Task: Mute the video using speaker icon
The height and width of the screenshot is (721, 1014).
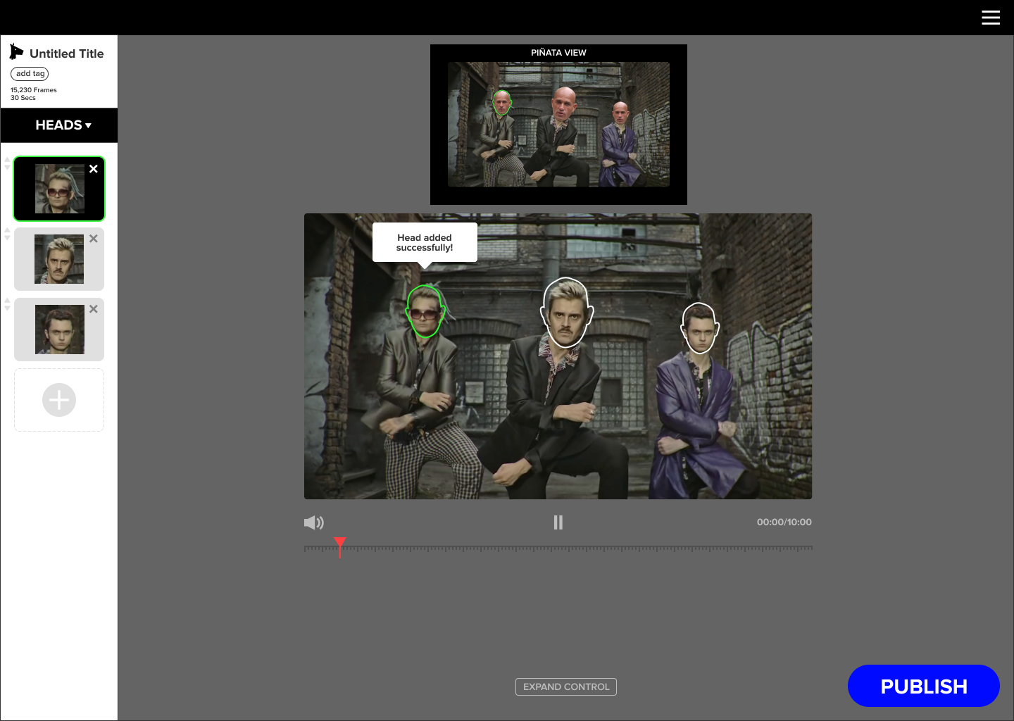Action: [x=314, y=522]
